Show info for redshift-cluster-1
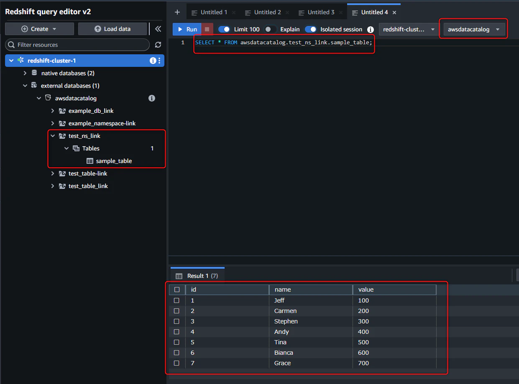The image size is (519, 384). pyautogui.click(x=153, y=61)
